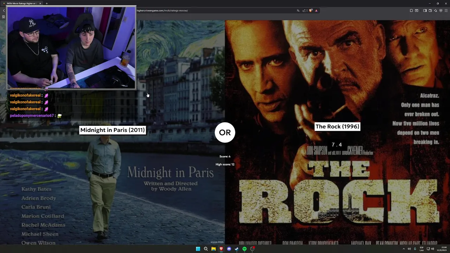The width and height of the screenshot is (450, 253).
Task: Choose The Rock (1996) option
Action: click(x=337, y=126)
